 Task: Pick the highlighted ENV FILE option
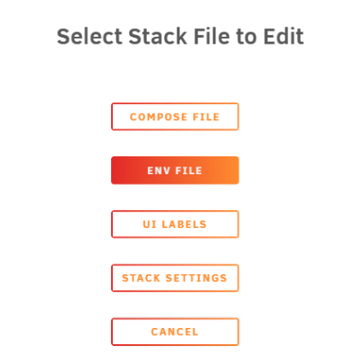(175, 170)
